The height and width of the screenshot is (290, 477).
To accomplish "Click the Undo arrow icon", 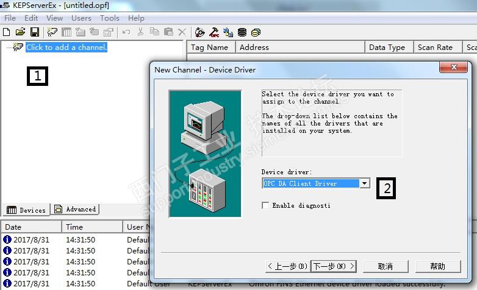I will point(126,32).
